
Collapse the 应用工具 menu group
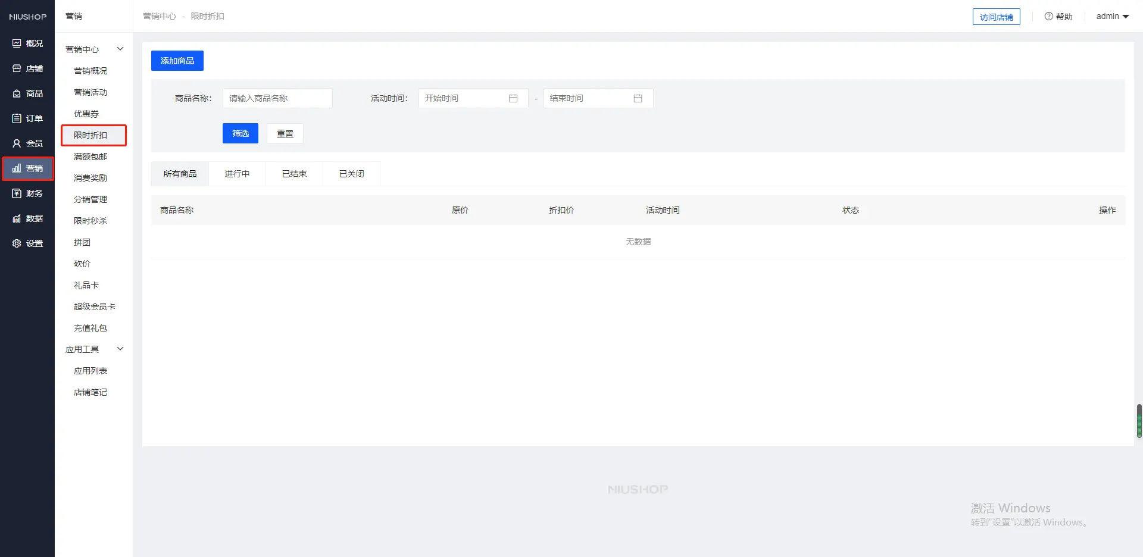point(120,349)
